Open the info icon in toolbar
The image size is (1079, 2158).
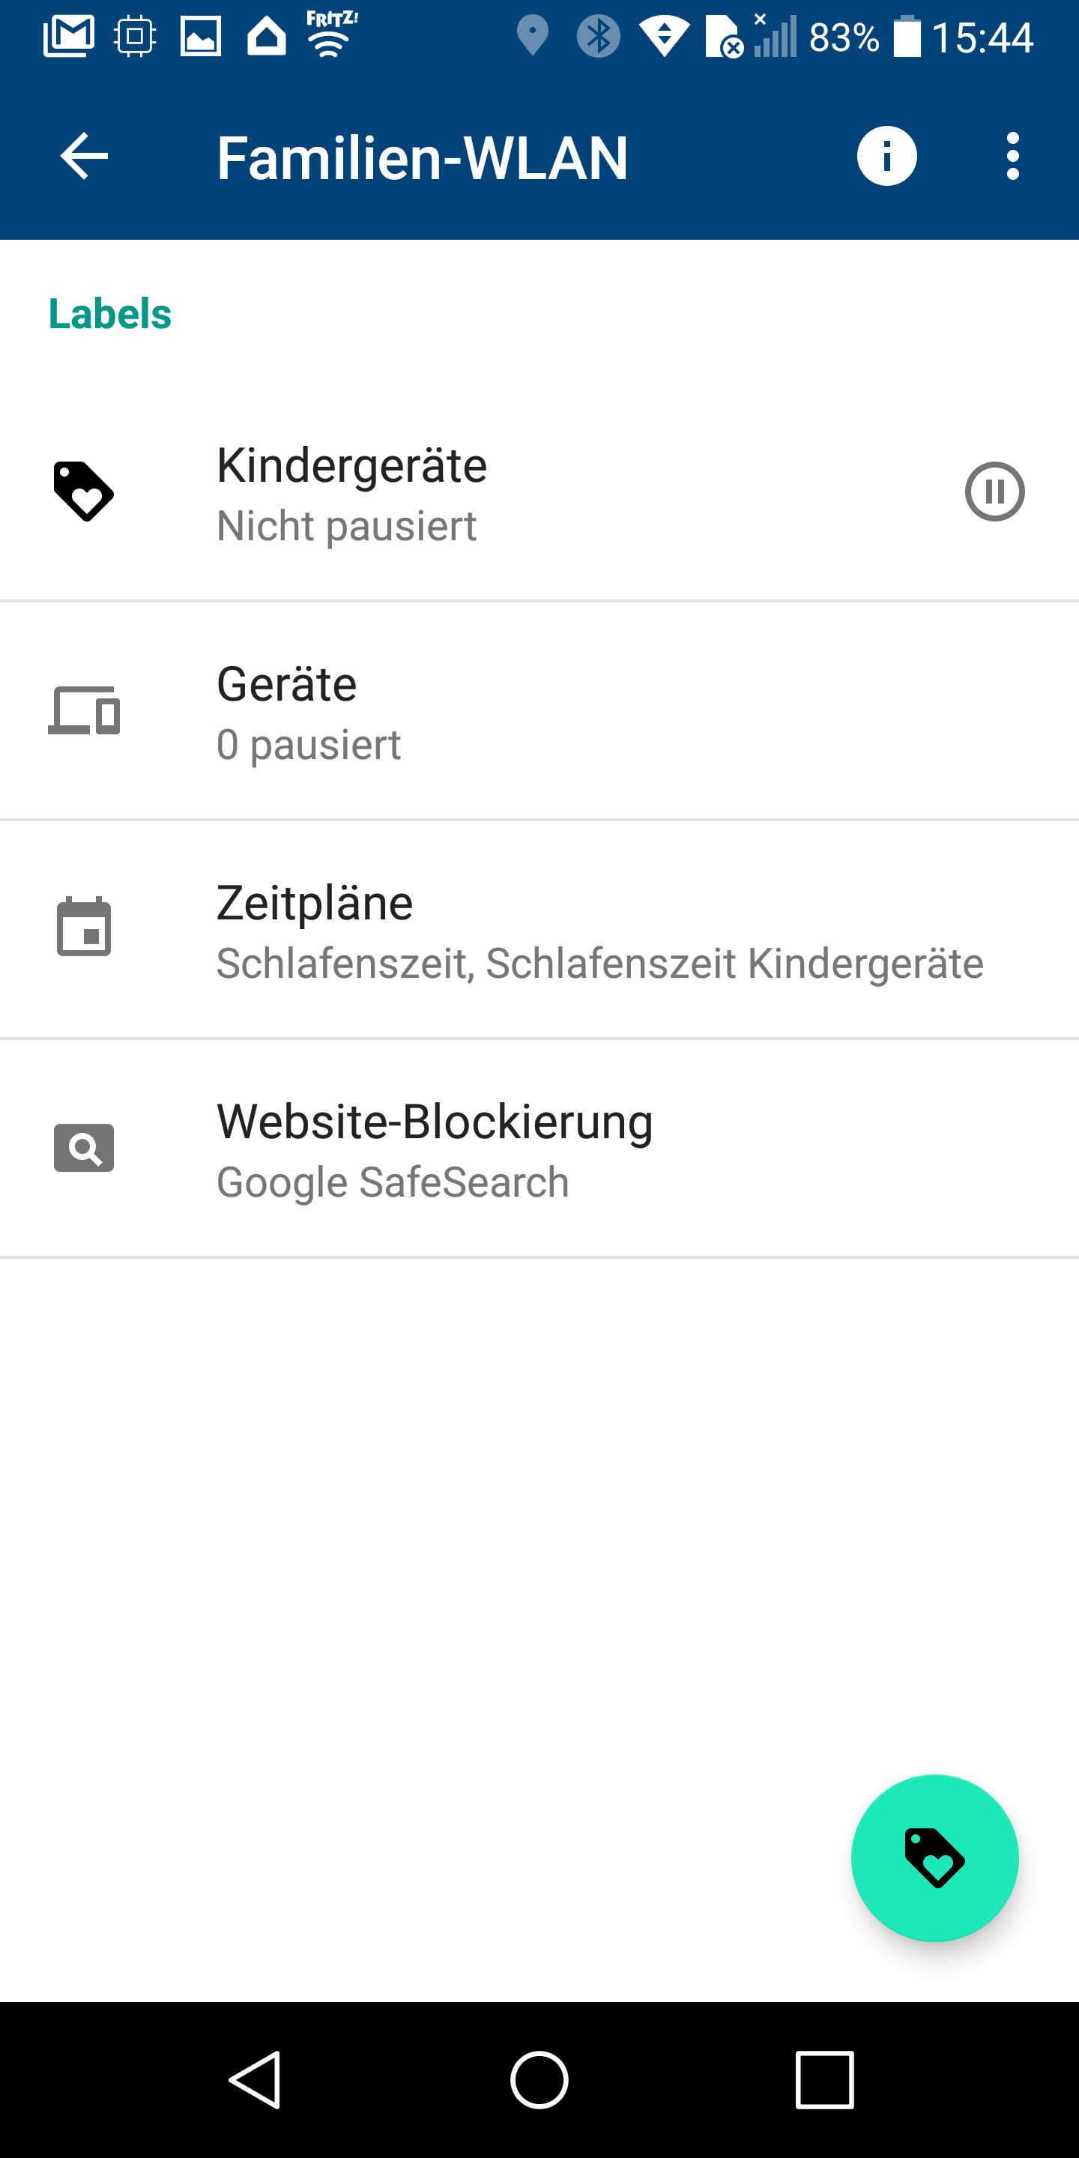(x=886, y=156)
